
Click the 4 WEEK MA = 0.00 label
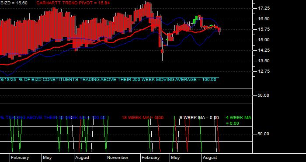tap(239, 120)
